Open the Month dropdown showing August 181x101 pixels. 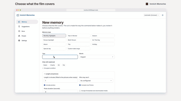(97, 57)
